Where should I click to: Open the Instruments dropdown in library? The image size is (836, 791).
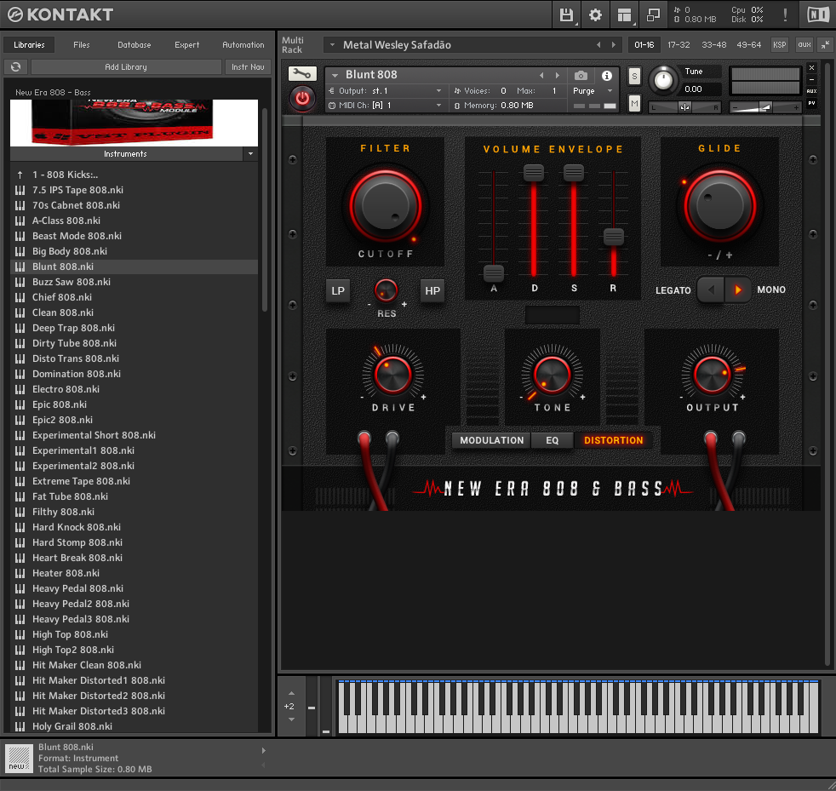point(250,153)
